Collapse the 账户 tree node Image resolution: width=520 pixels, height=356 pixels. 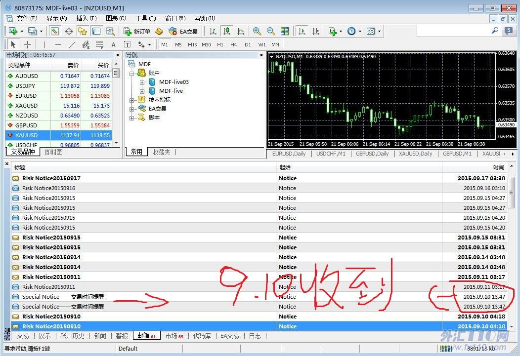[x=131, y=73]
